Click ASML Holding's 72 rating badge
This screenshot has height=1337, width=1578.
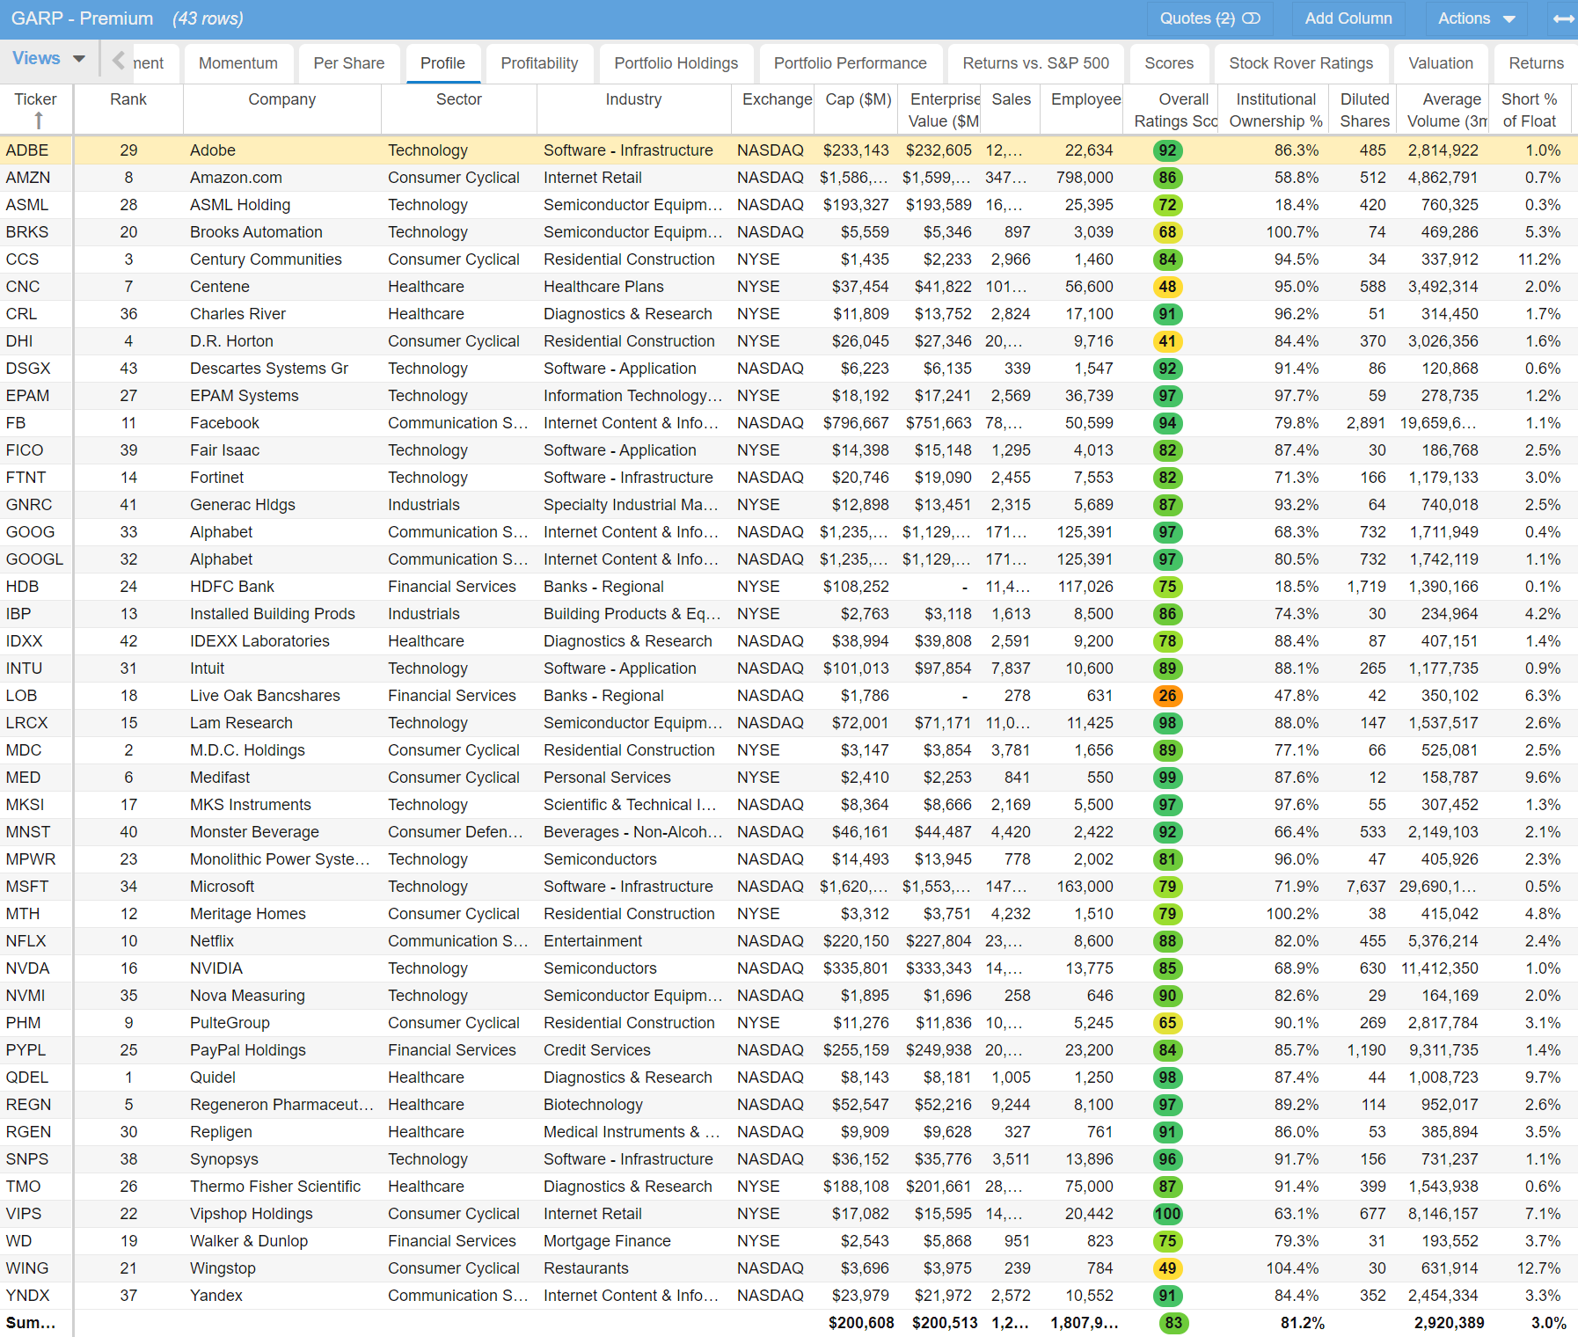click(x=1167, y=205)
